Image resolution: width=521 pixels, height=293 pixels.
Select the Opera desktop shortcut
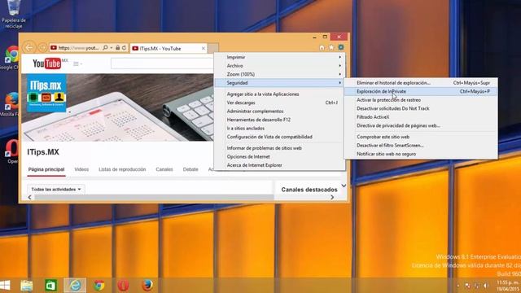tap(11, 151)
